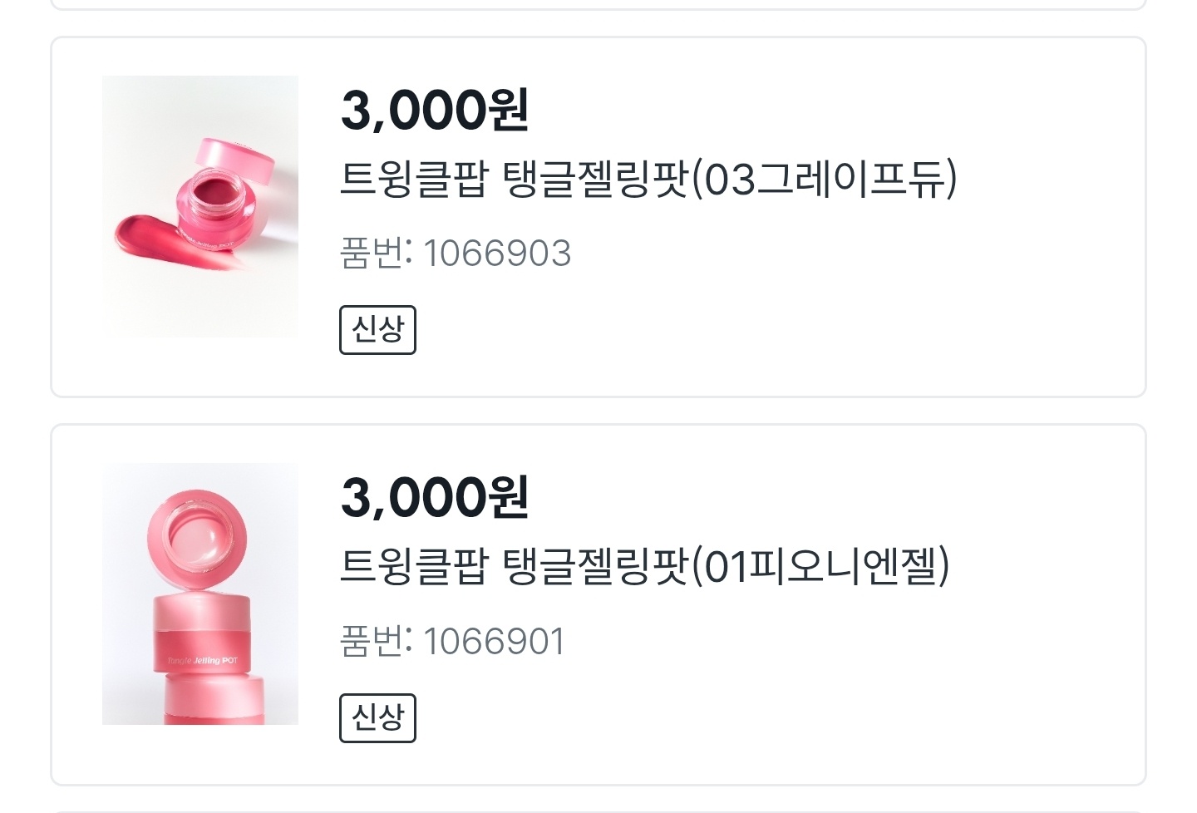Click product number 품번: 1066901

tap(453, 641)
